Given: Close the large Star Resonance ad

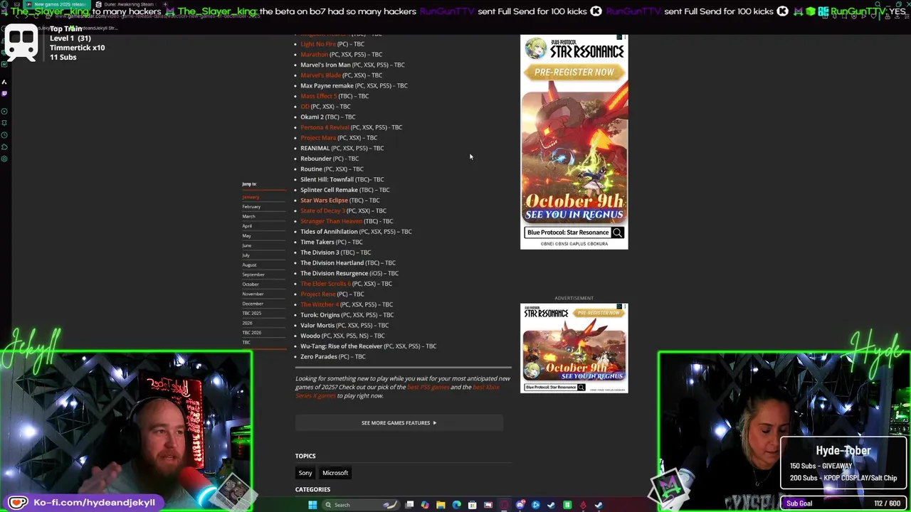Looking at the screenshot, I should tap(624, 37).
